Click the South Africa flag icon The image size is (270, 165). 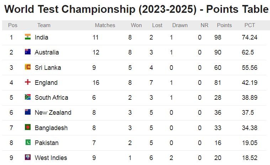point(28,97)
